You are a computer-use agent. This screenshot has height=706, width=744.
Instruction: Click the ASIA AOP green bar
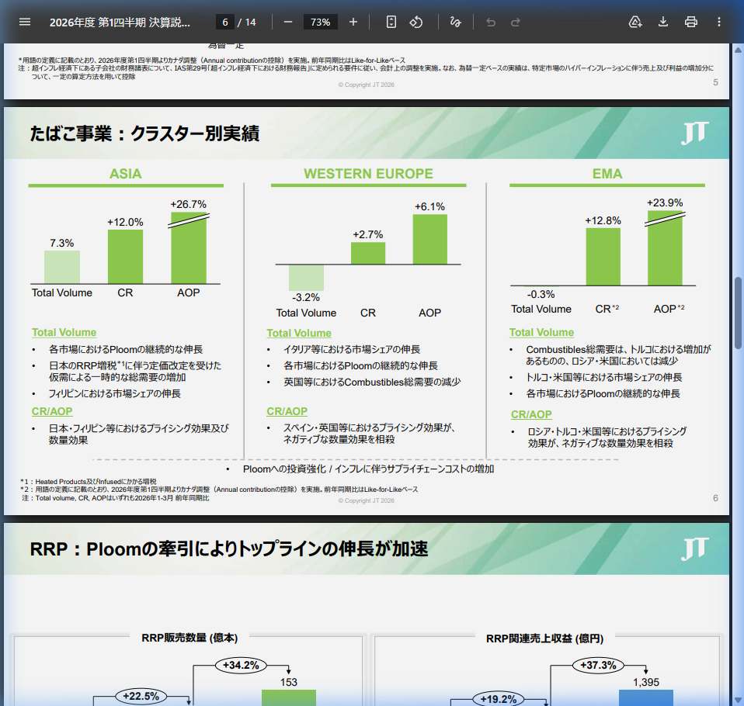pyautogui.click(x=189, y=248)
